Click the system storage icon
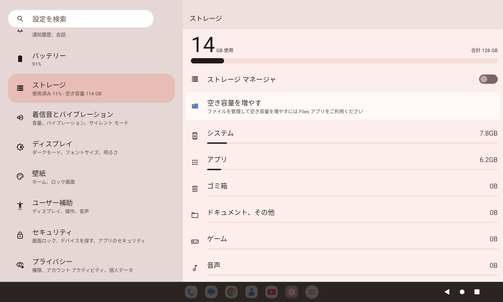 (x=195, y=136)
